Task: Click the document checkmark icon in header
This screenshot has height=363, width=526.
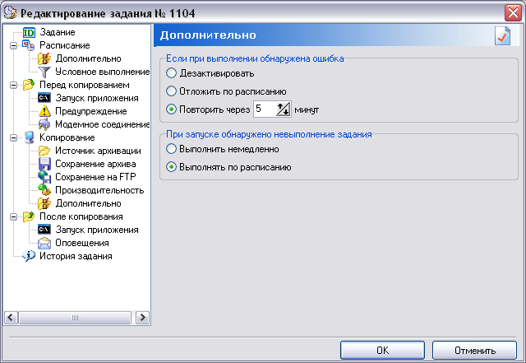Action: point(502,36)
